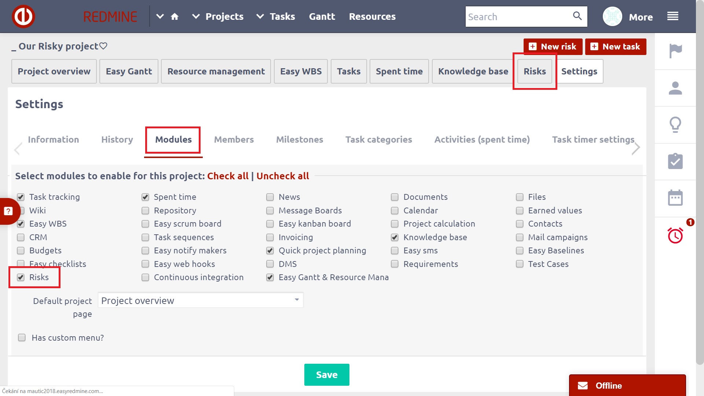Open Default project page dropdown

coord(201,300)
